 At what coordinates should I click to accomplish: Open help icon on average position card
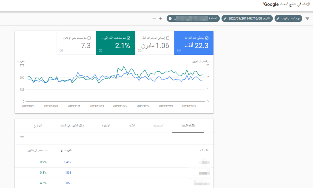(61, 51)
